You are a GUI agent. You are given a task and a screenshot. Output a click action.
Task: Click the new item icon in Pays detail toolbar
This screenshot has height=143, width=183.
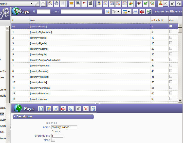(41, 109)
